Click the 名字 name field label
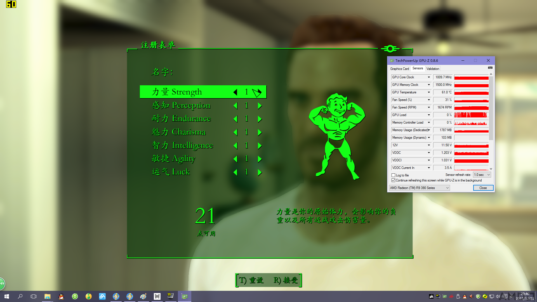 click(162, 72)
